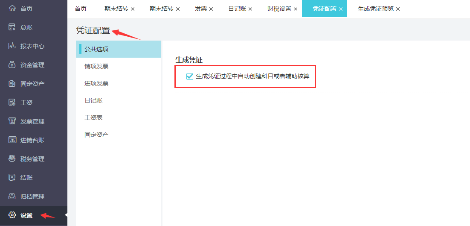Open 资金管理 from the sidebar

click(34, 65)
